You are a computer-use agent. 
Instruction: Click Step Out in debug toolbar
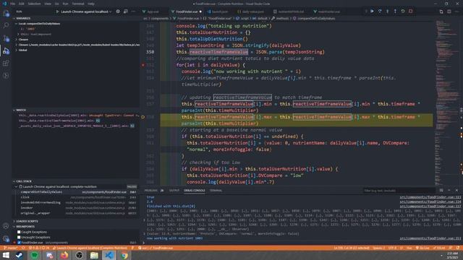tap(395, 12)
